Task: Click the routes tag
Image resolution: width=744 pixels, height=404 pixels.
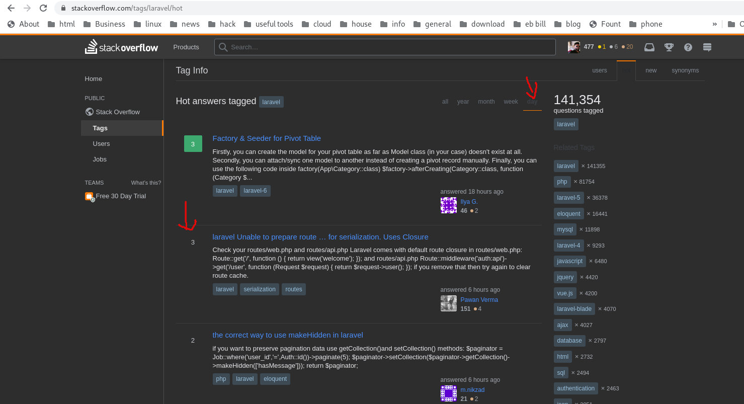Action: click(x=294, y=289)
